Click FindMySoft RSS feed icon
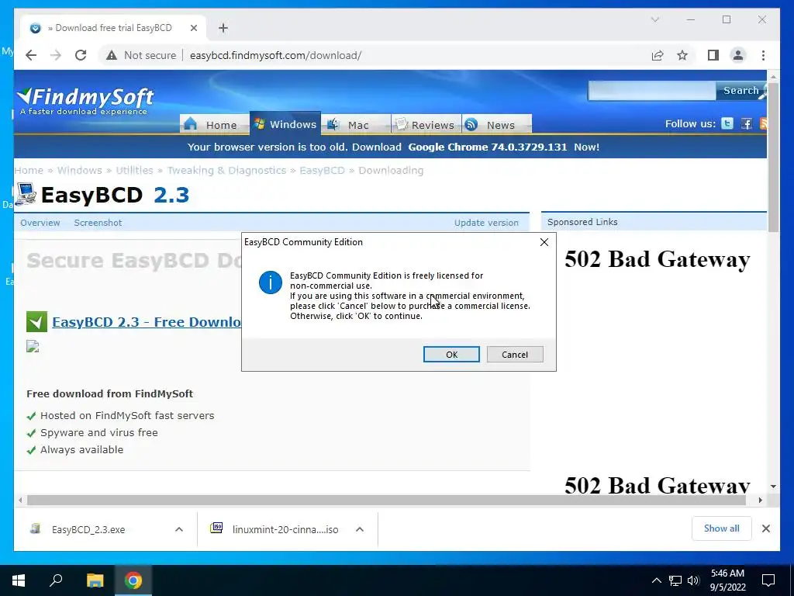Screen dimensions: 794x596 (x=764, y=123)
